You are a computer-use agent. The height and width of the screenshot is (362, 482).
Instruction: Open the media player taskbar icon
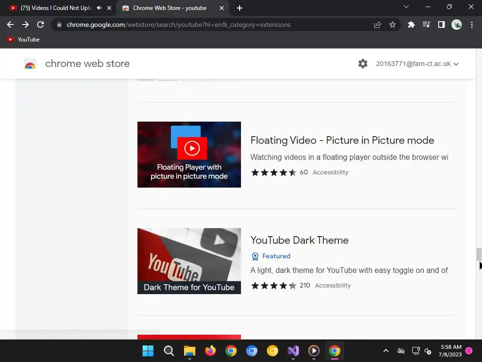point(314,351)
